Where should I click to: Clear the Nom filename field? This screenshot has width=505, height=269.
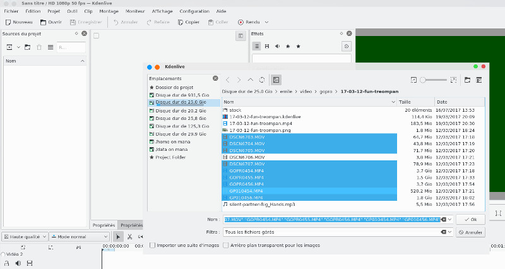(x=444, y=219)
